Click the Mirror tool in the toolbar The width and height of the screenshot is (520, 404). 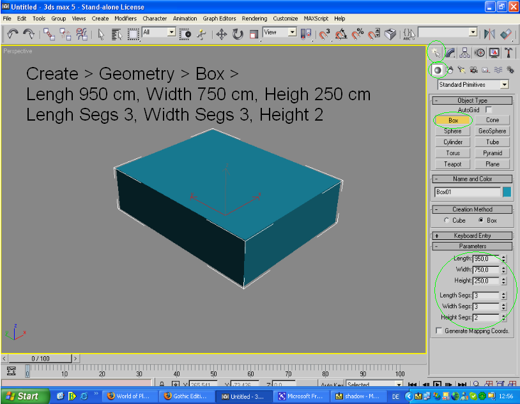[490, 34]
